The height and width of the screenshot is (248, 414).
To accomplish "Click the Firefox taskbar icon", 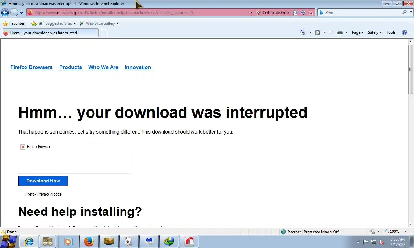I will click(89, 242).
